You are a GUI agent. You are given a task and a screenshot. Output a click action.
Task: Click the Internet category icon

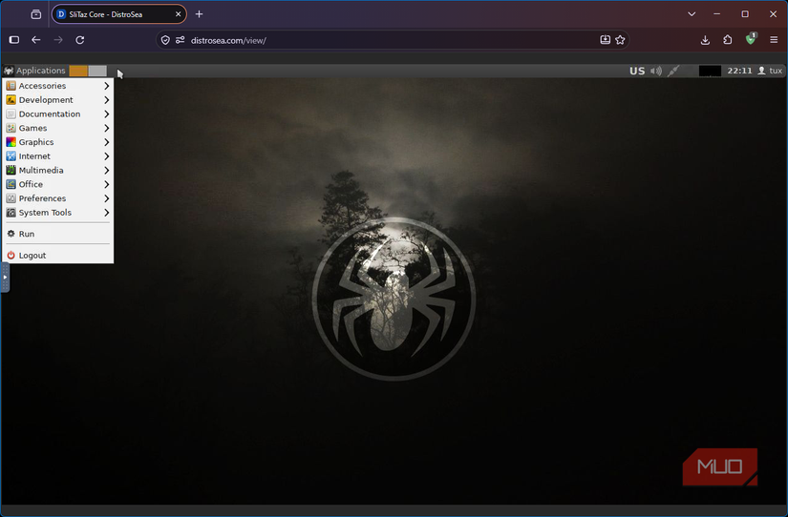point(11,156)
